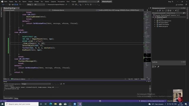The width and height of the screenshot is (189, 106).
Task: Click Show All Files icon
Action: point(170,11)
